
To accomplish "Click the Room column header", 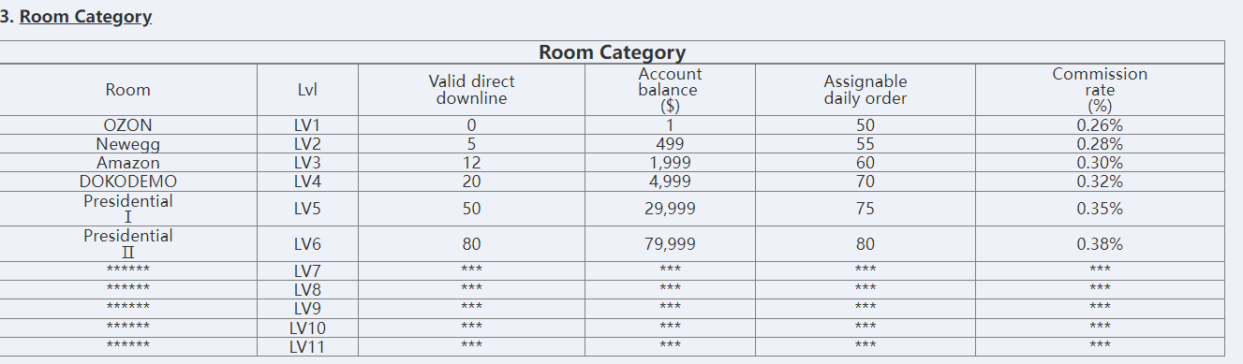I will [128, 90].
